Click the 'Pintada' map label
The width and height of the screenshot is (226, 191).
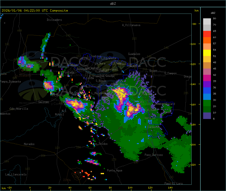point(69,73)
